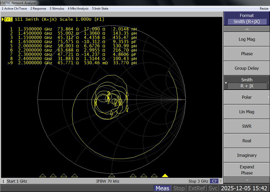Expand the Polar format submenu
This screenshot has height=192, width=270.
coord(247,97)
